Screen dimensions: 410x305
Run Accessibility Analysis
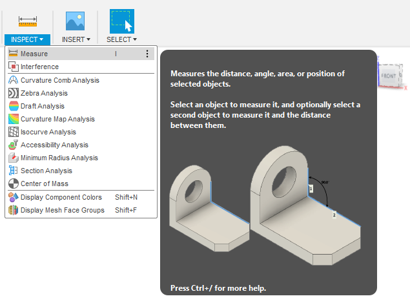[x=54, y=145]
